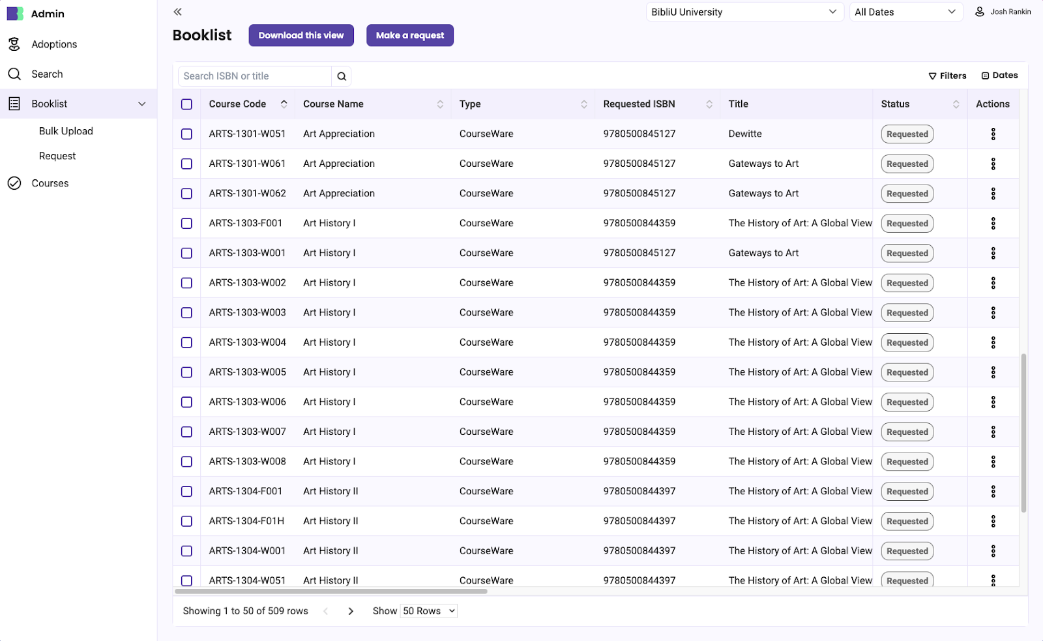This screenshot has height=641, width=1043.
Task: Change rows shown using the 50 Rows dropdown
Action: [428, 610]
